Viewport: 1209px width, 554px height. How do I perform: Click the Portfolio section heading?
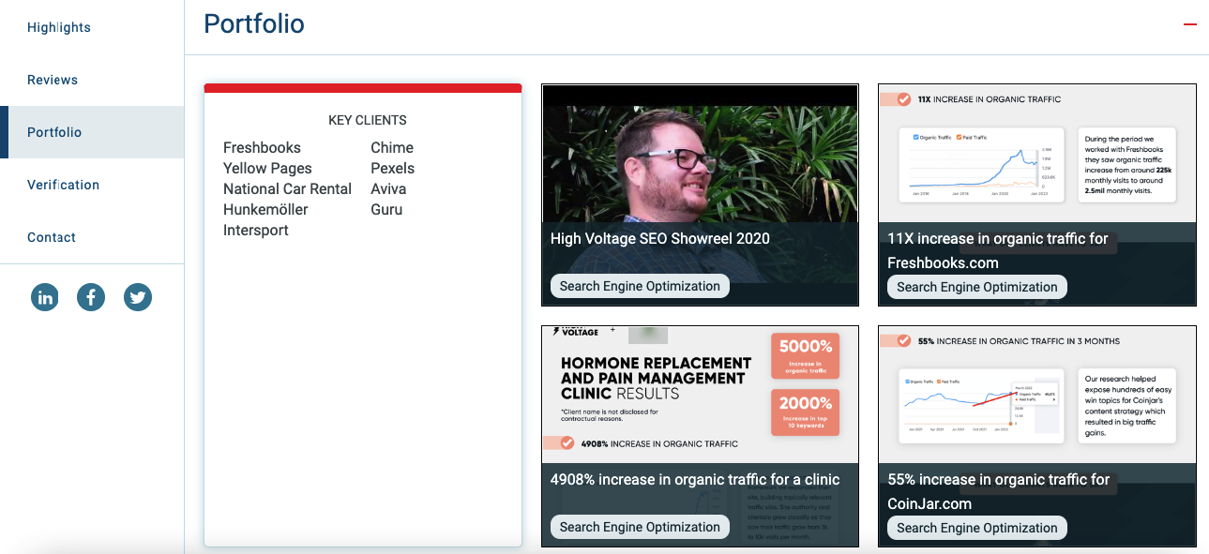pyautogui.click(x=254, y=23)
